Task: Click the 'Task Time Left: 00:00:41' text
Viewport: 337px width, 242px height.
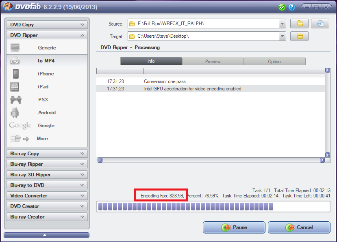Action: [x=306, y=196]
